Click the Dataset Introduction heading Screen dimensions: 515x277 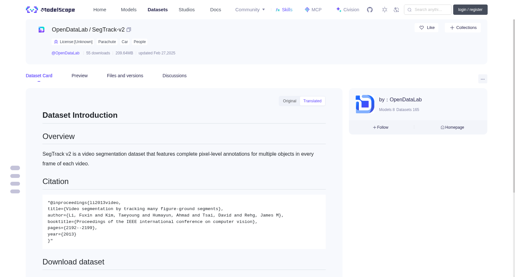pos(80,115)
